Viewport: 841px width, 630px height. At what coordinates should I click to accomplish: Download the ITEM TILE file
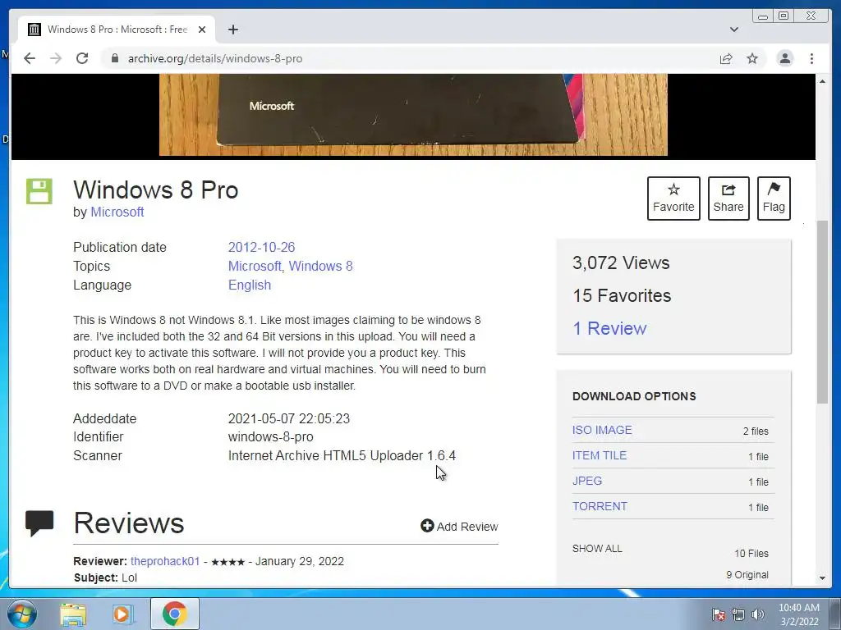pyautogui.click(x=599, y=455)
